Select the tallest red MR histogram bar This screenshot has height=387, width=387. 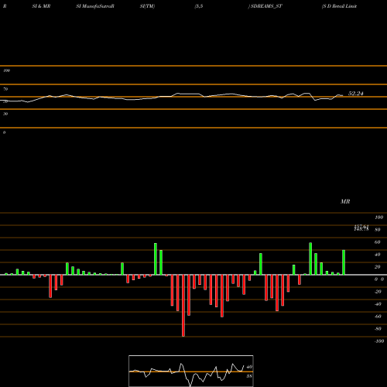(183, 306)
